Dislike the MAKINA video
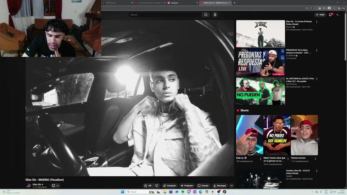Viewport: 347px width, 195px height. 156,186
